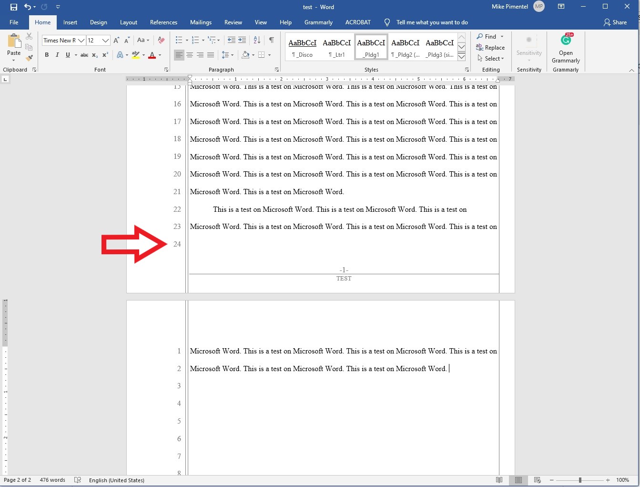Image resolution: width=640 pixels, height=487 pixels.
Task: Click the Copy icon
Action: pos(29,47)
